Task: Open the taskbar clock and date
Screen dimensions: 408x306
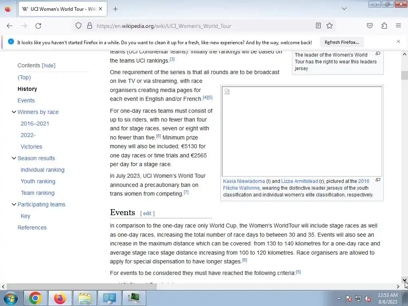Action: coord(388,298)
